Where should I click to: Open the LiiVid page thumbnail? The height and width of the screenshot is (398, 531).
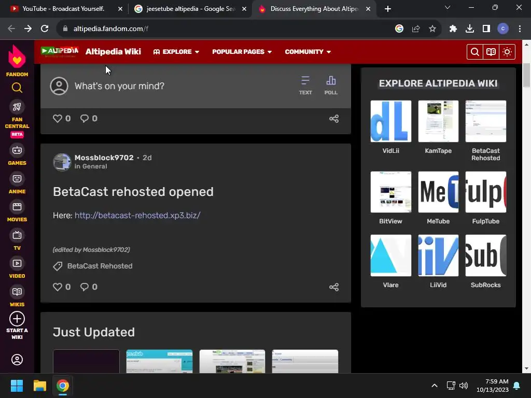click(x=438, y=255)
